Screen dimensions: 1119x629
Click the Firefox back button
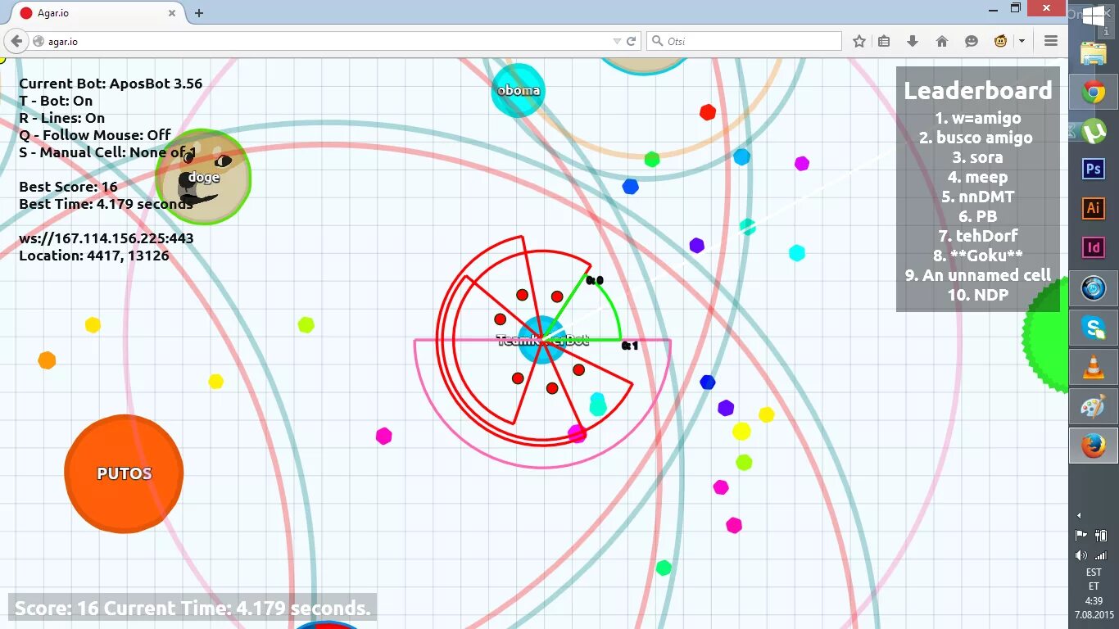pos(16,41)
